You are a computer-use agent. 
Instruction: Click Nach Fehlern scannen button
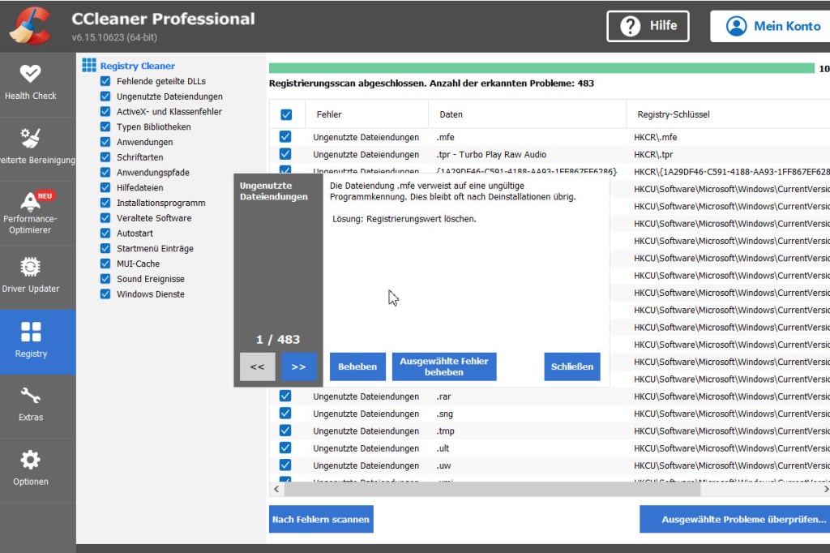(321, 519)
